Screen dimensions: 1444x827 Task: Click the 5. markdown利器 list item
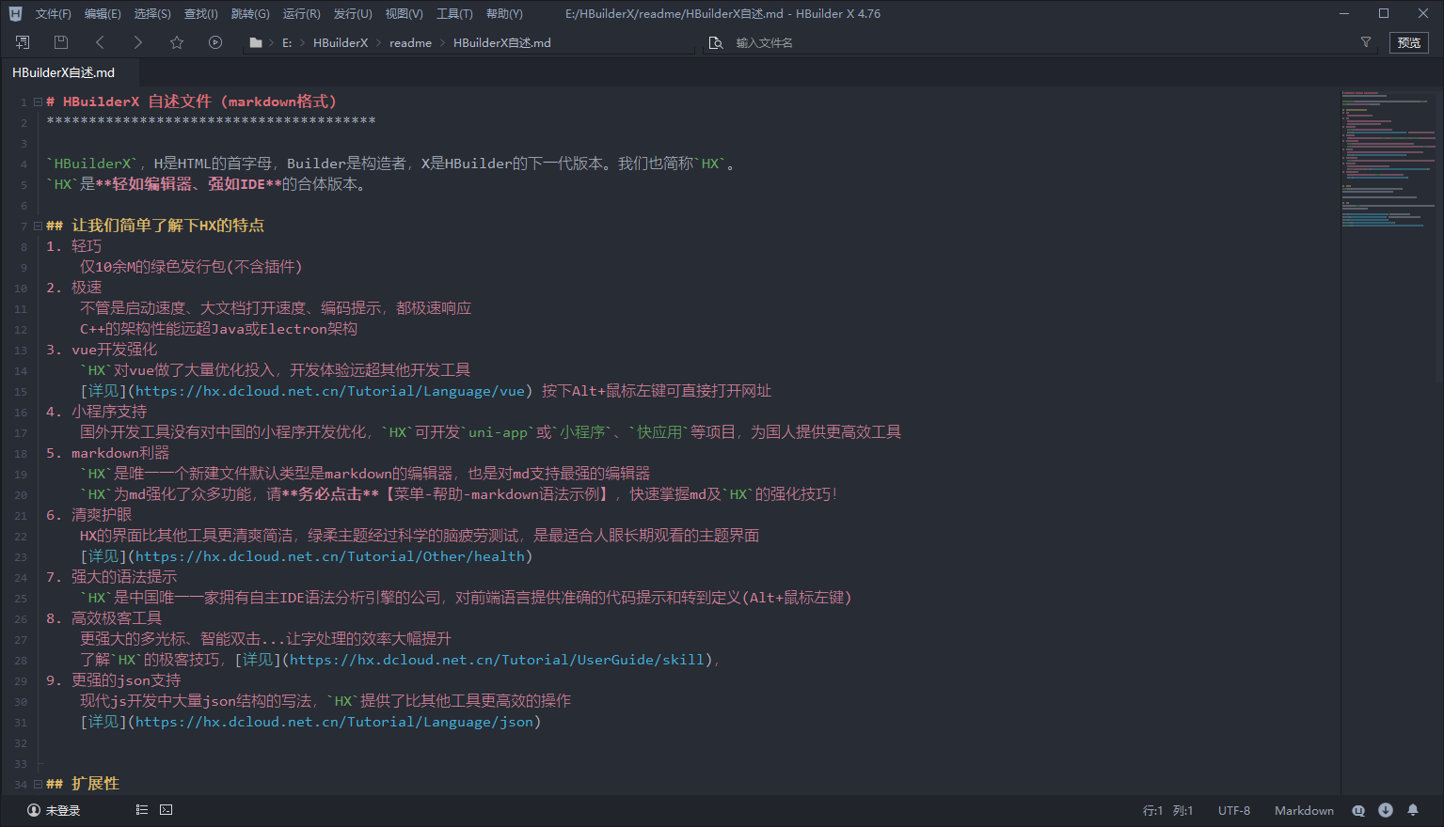107,453
